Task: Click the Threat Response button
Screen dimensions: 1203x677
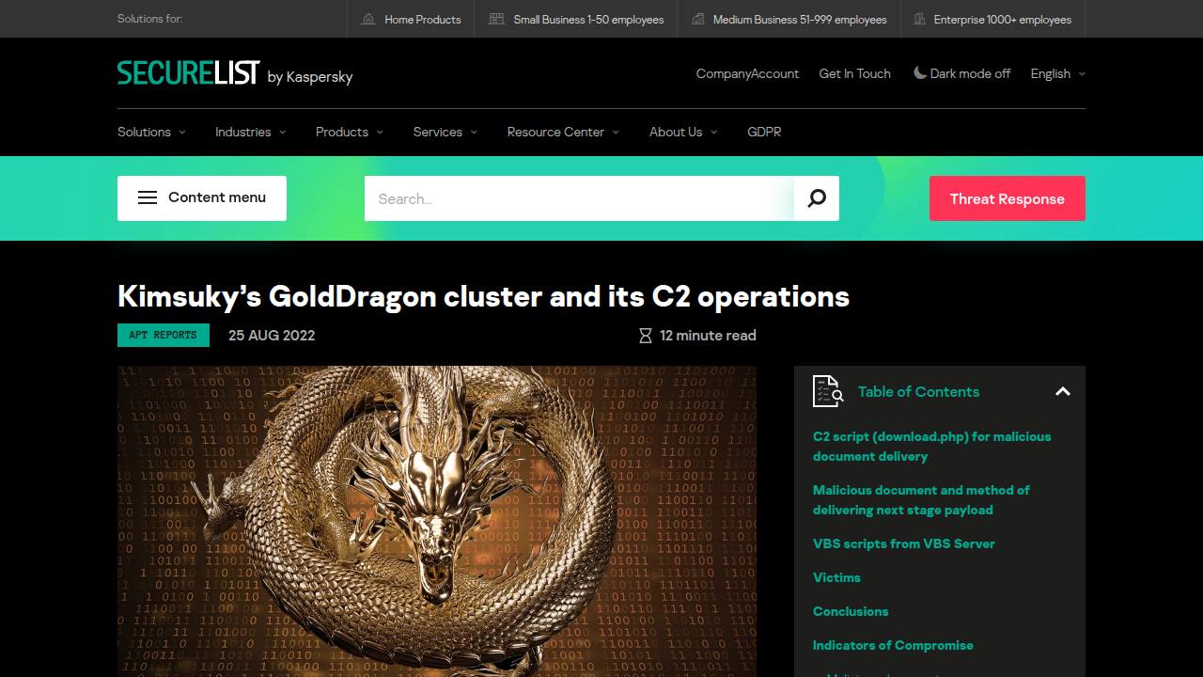Action: pos(1008,198)
